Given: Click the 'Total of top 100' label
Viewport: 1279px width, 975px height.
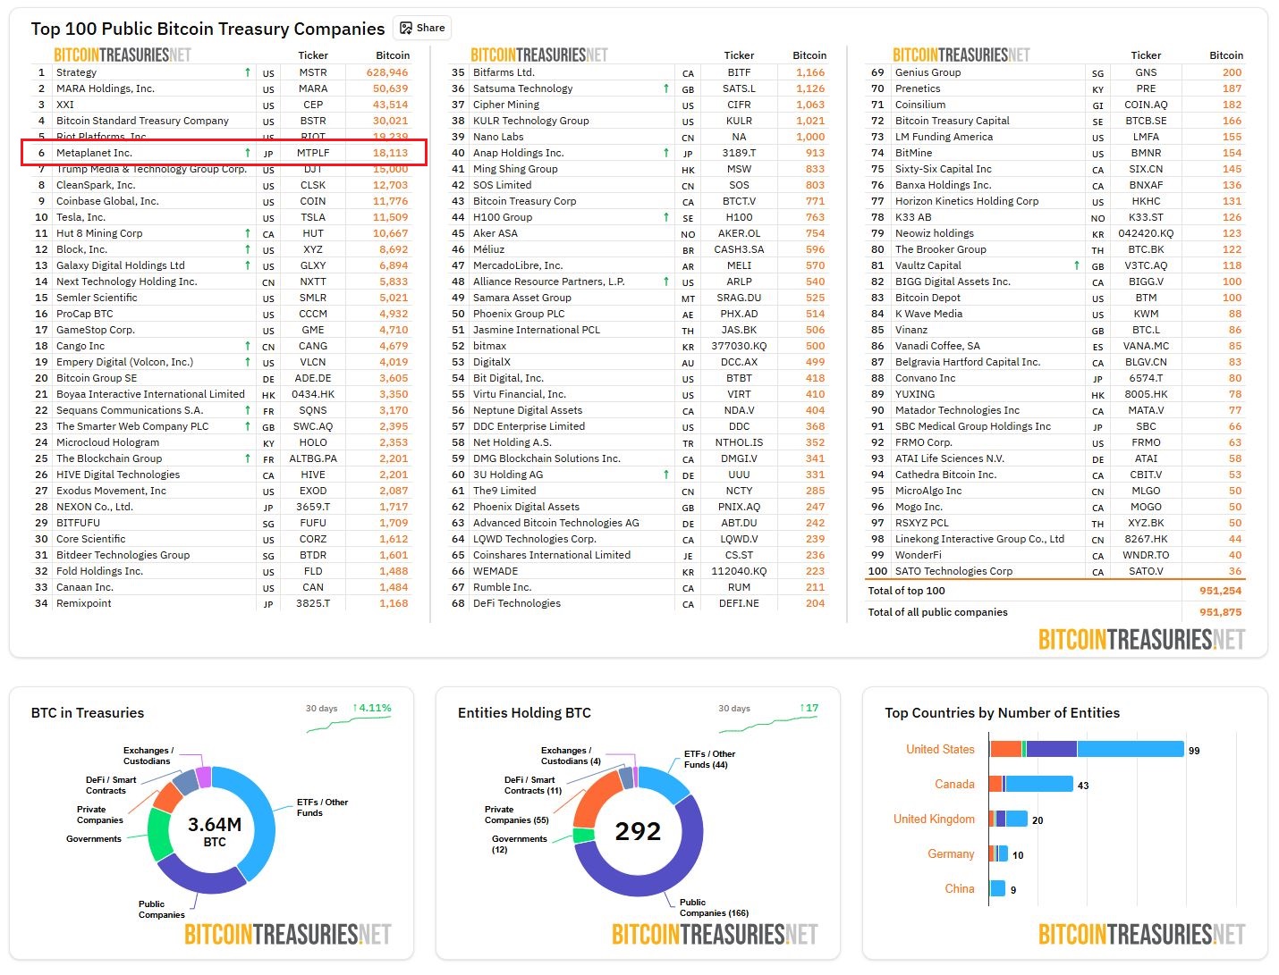Looking at the screenshot, I should pos(907,591).
